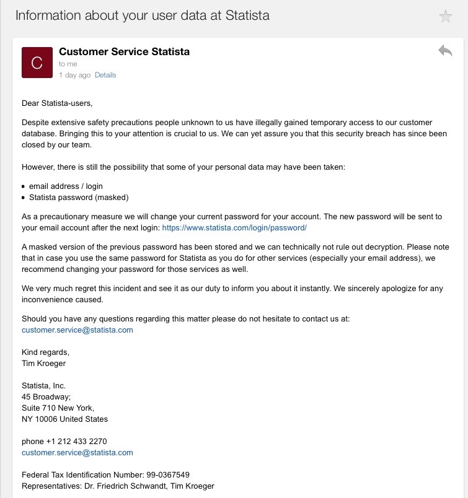Click the "to me" recipient line
The height and width of the screenshot is (498, 468).
(x=68, y=64)
